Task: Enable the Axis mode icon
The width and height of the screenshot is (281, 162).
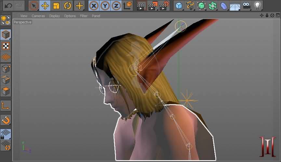Action: pos(6,106)
